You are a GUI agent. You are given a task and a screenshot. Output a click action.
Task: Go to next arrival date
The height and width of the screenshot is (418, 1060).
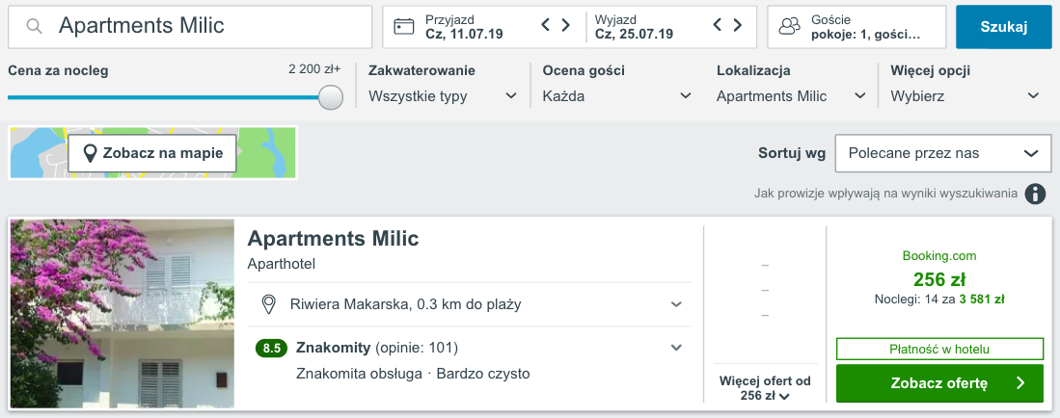coord(568,26)
